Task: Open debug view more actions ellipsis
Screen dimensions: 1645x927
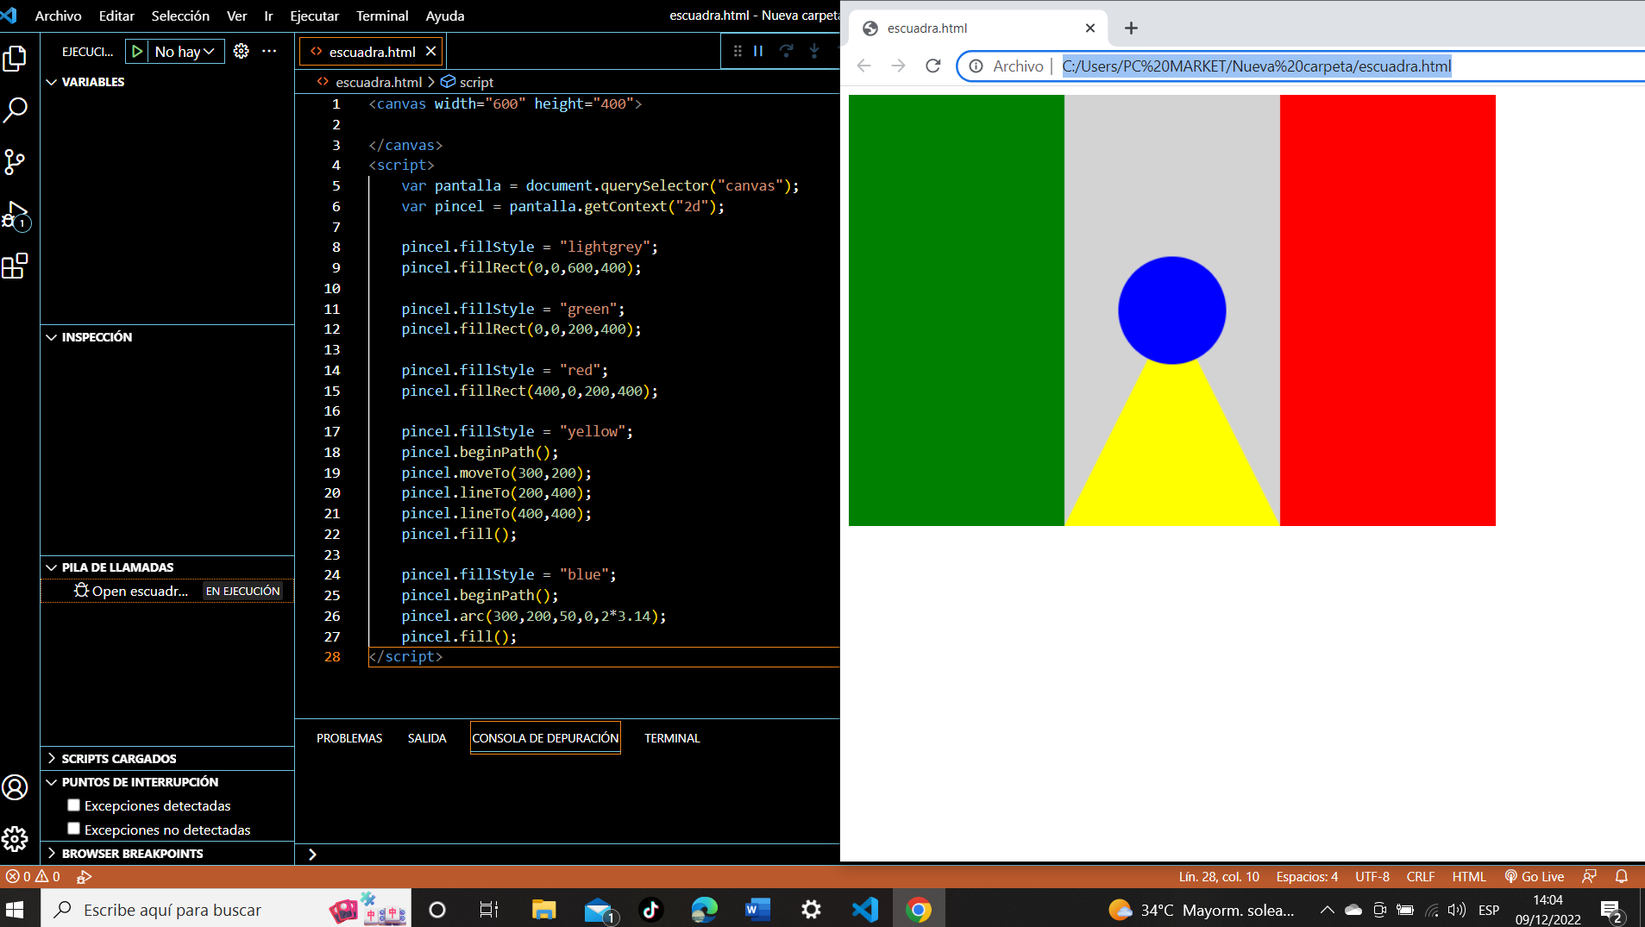Action: pos(269,52)
